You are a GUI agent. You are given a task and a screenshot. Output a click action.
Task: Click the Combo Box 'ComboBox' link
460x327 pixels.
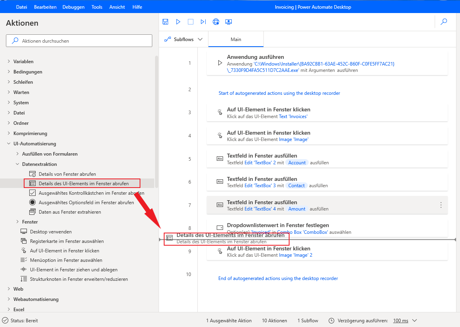click(x=303, y=232)
